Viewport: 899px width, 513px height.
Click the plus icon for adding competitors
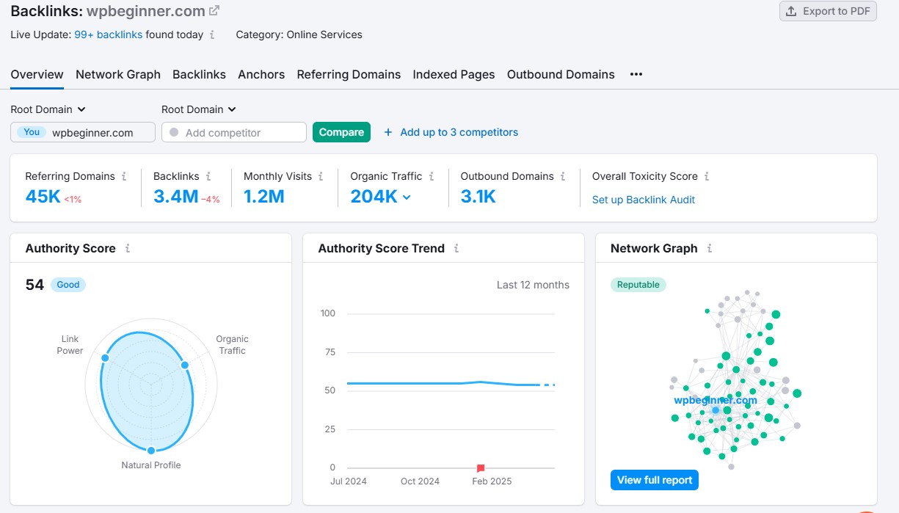point(388,132)
